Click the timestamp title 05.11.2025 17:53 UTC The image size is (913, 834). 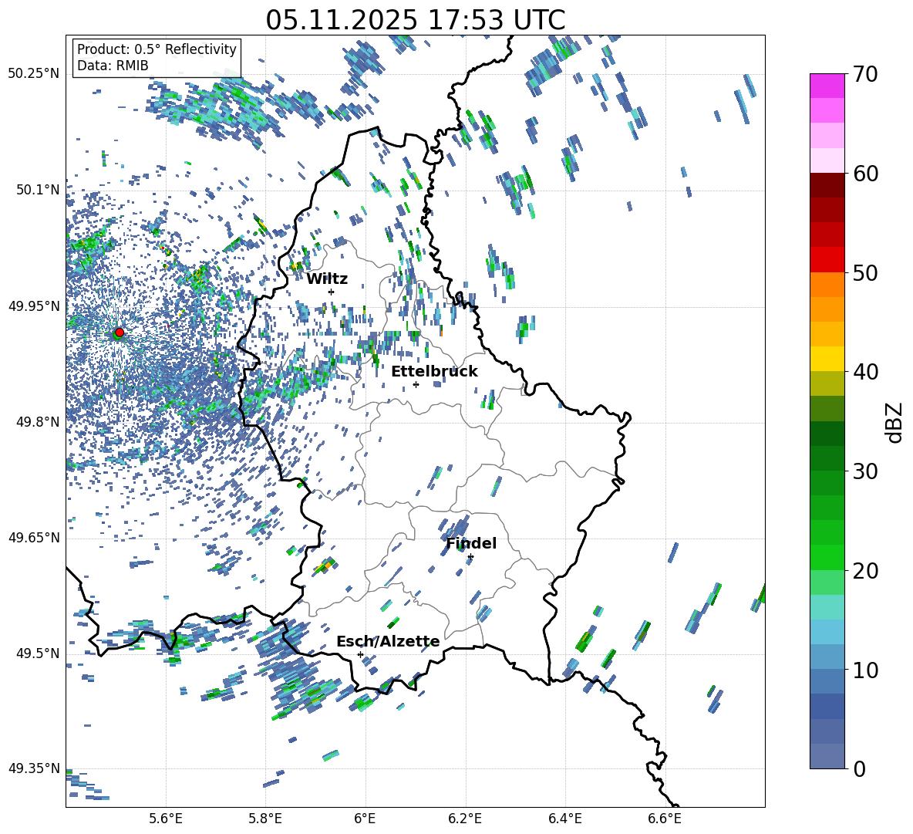coord(415,20)
